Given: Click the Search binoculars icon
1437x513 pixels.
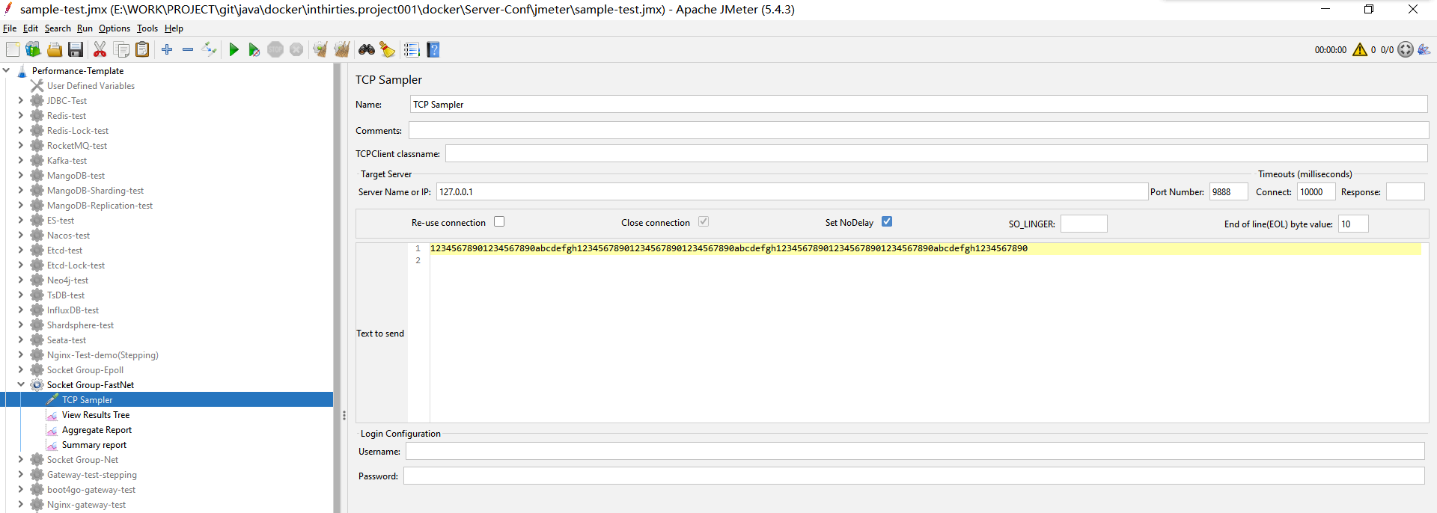Looking at the screenshot, I should 366,49.
